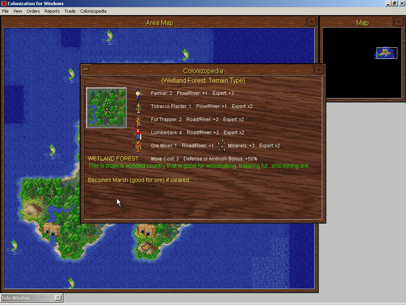406x305 pixels.
Task: Click the 'Lumberjack: 4' text
Action: click(166, 133)
